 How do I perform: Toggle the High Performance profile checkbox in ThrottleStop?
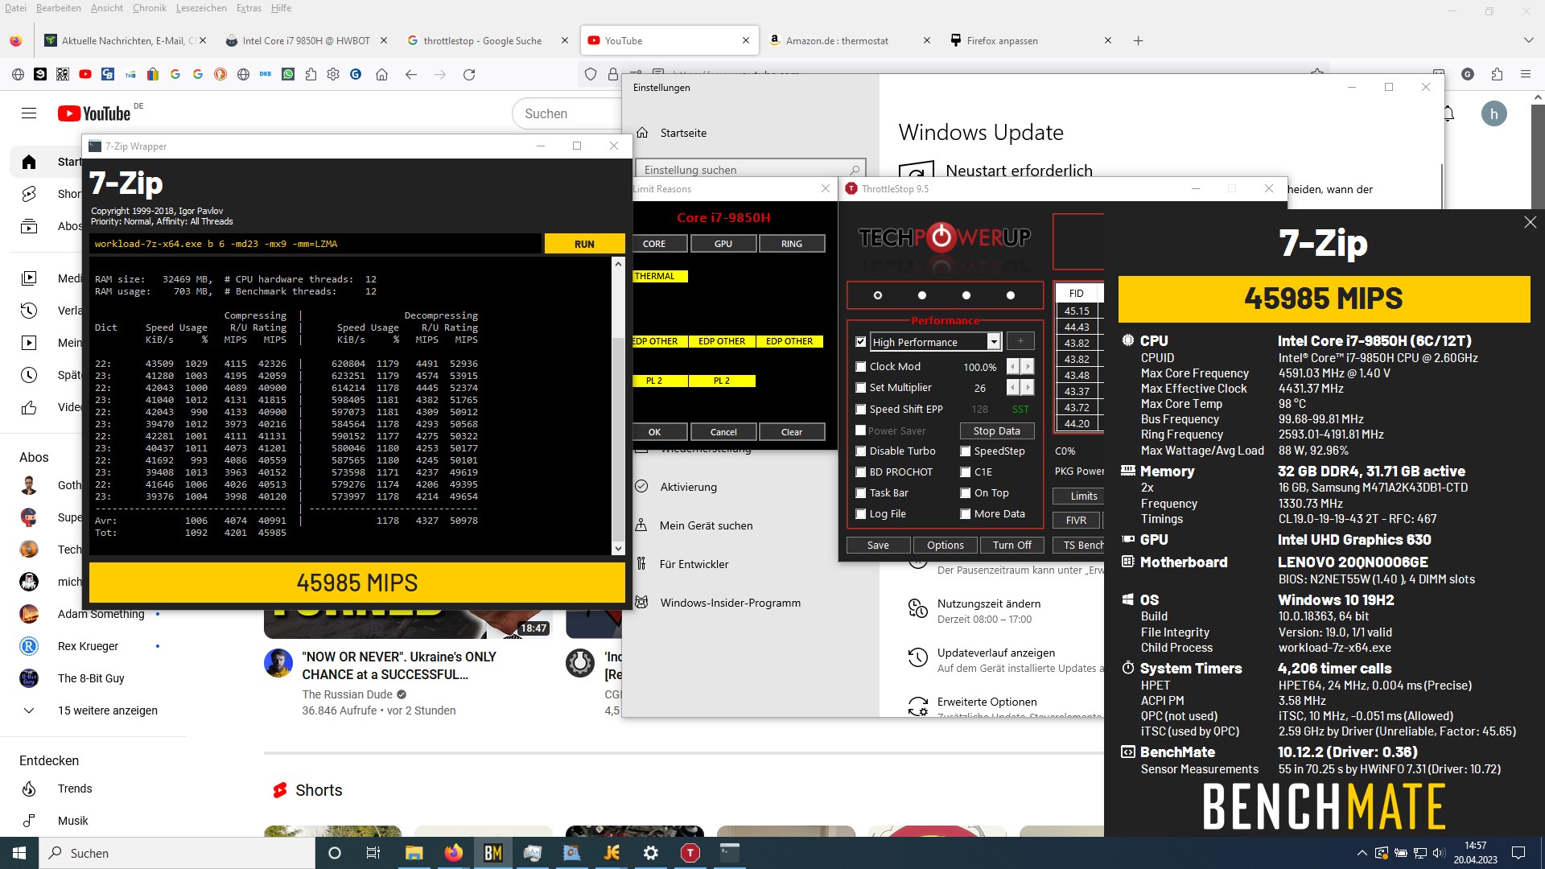(860, 342)
